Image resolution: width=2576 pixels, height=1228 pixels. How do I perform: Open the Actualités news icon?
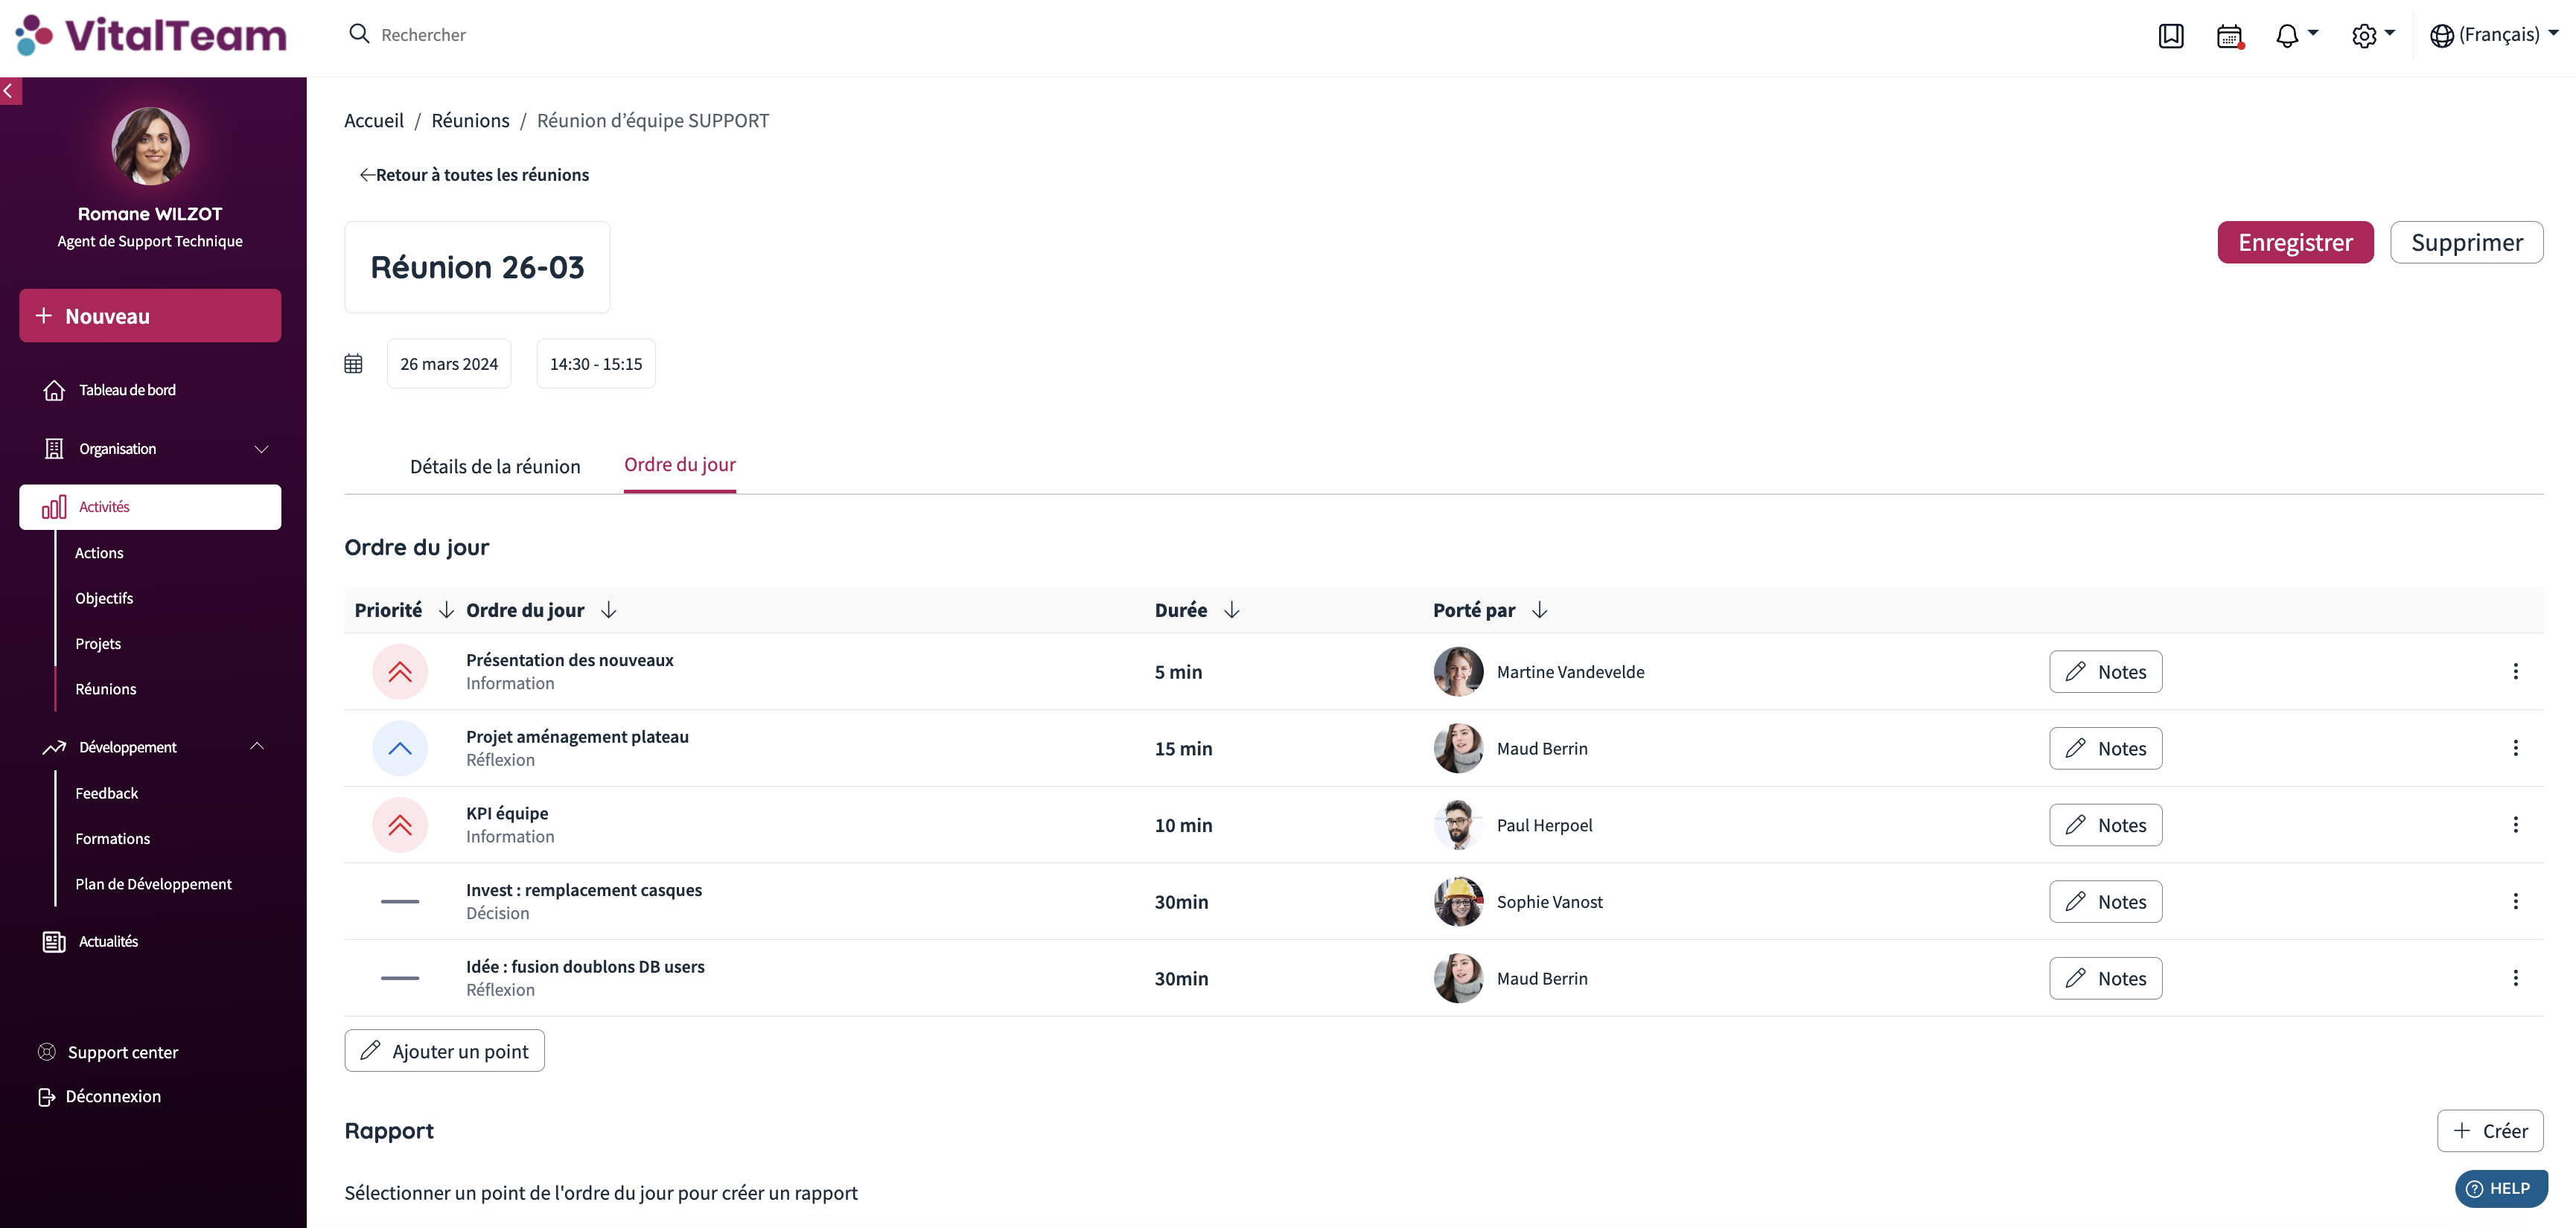tap(54, 941)
